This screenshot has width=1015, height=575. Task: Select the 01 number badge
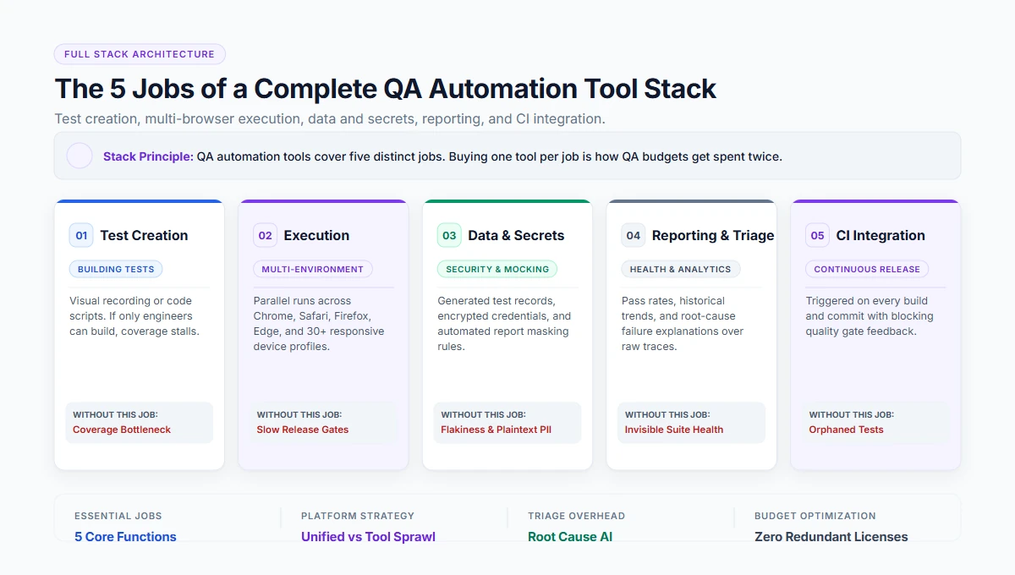click(81, 235)
